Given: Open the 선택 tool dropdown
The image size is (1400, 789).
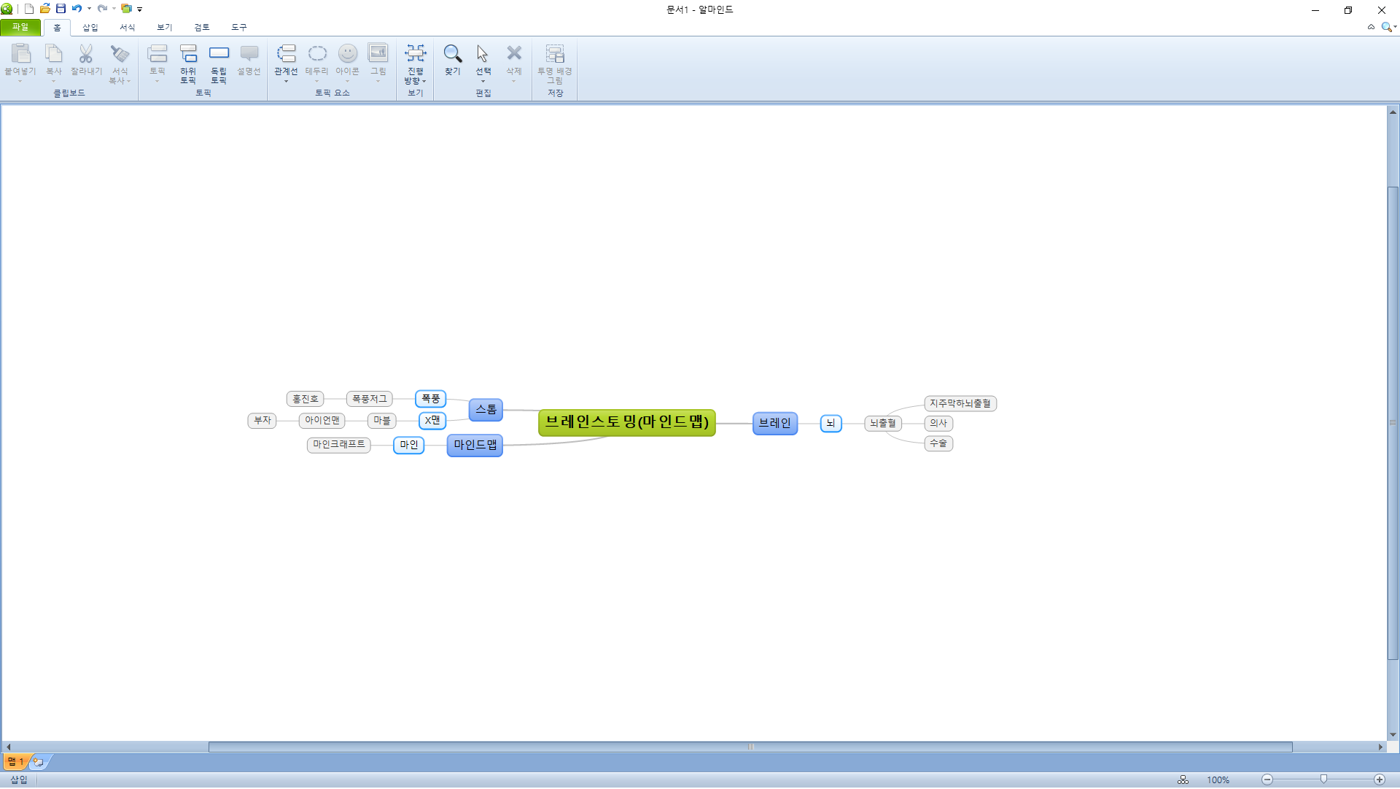Looking at the screenshot, I should 483,81.
